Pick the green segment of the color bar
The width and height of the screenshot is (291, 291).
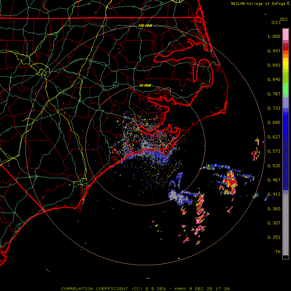tap(286, 88)
